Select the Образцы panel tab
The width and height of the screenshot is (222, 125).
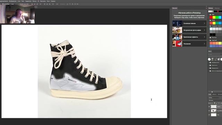click(211, 8)
